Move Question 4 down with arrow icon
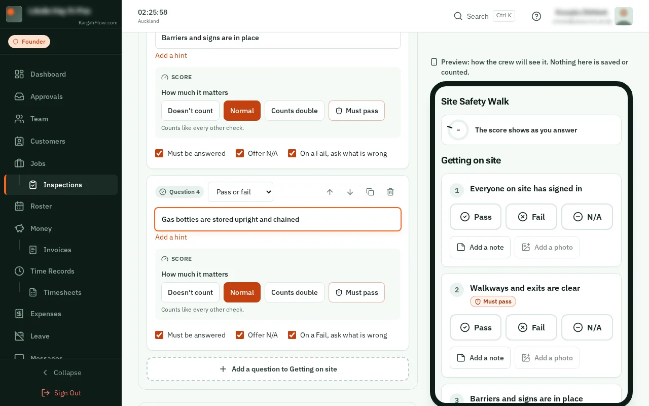Screen dimensions: 649x406 coord(350,192)
